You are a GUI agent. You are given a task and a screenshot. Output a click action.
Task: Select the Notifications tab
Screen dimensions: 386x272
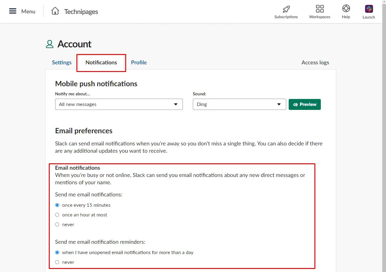click(x=101, y=63)
